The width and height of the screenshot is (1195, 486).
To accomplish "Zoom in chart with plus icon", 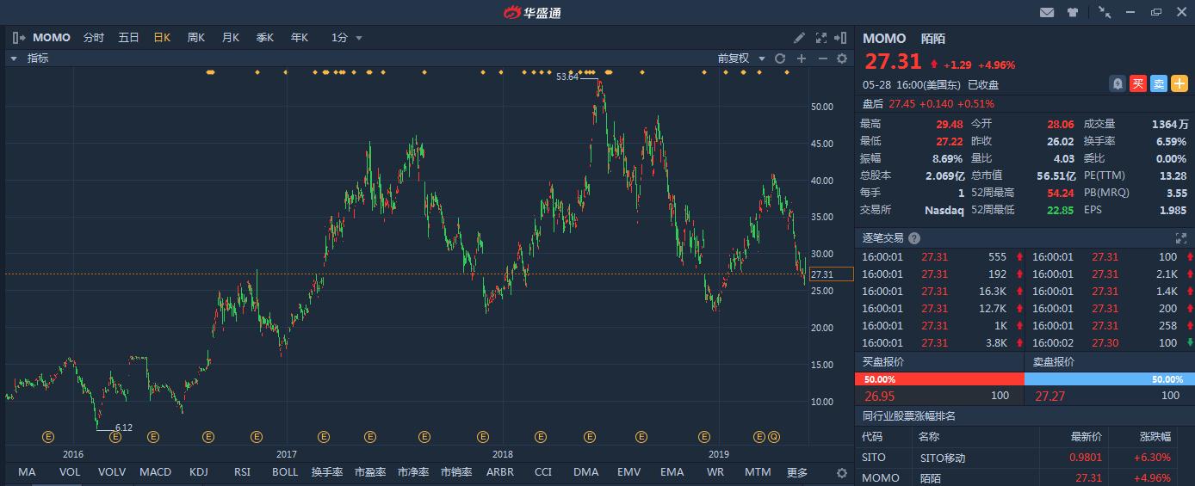I will (802, 58).
